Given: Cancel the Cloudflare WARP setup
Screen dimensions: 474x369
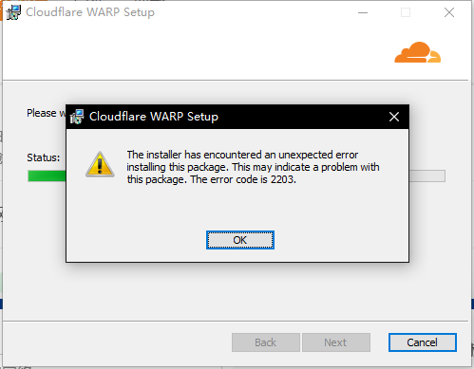Looking at the screenshot, I should click(x=423, y=342).
